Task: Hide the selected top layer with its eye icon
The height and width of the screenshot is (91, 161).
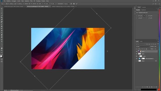Action: point(137,52)
